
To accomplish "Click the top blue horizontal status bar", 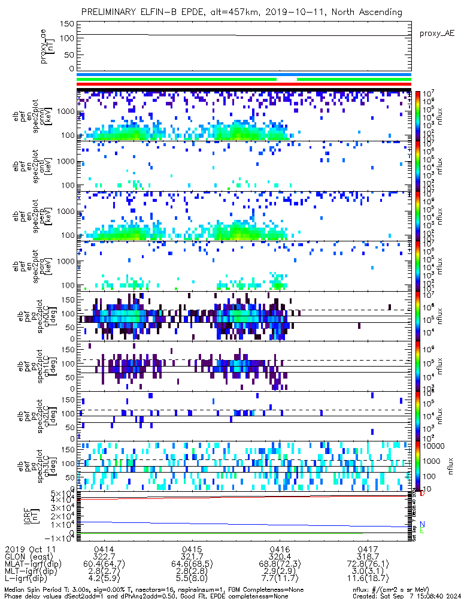I will click(244, 75).
